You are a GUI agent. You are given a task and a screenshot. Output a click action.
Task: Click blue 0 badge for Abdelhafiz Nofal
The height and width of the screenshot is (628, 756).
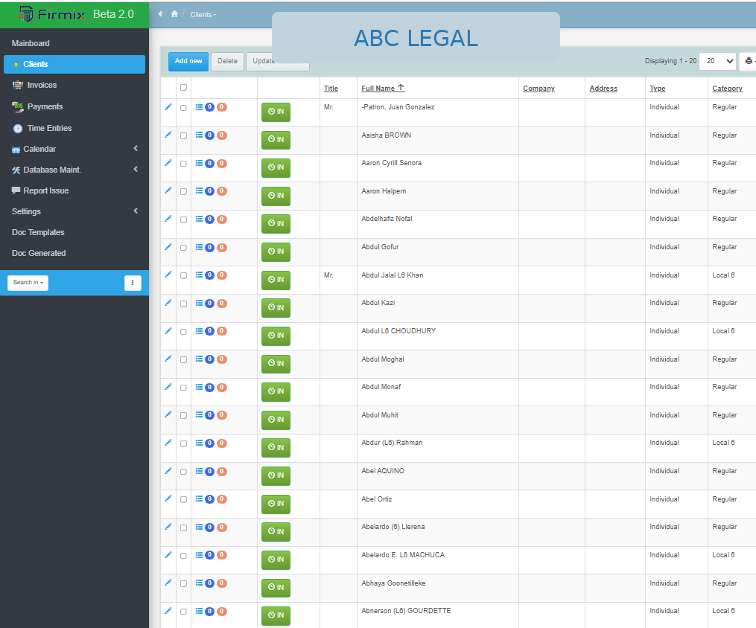(209, 219)
